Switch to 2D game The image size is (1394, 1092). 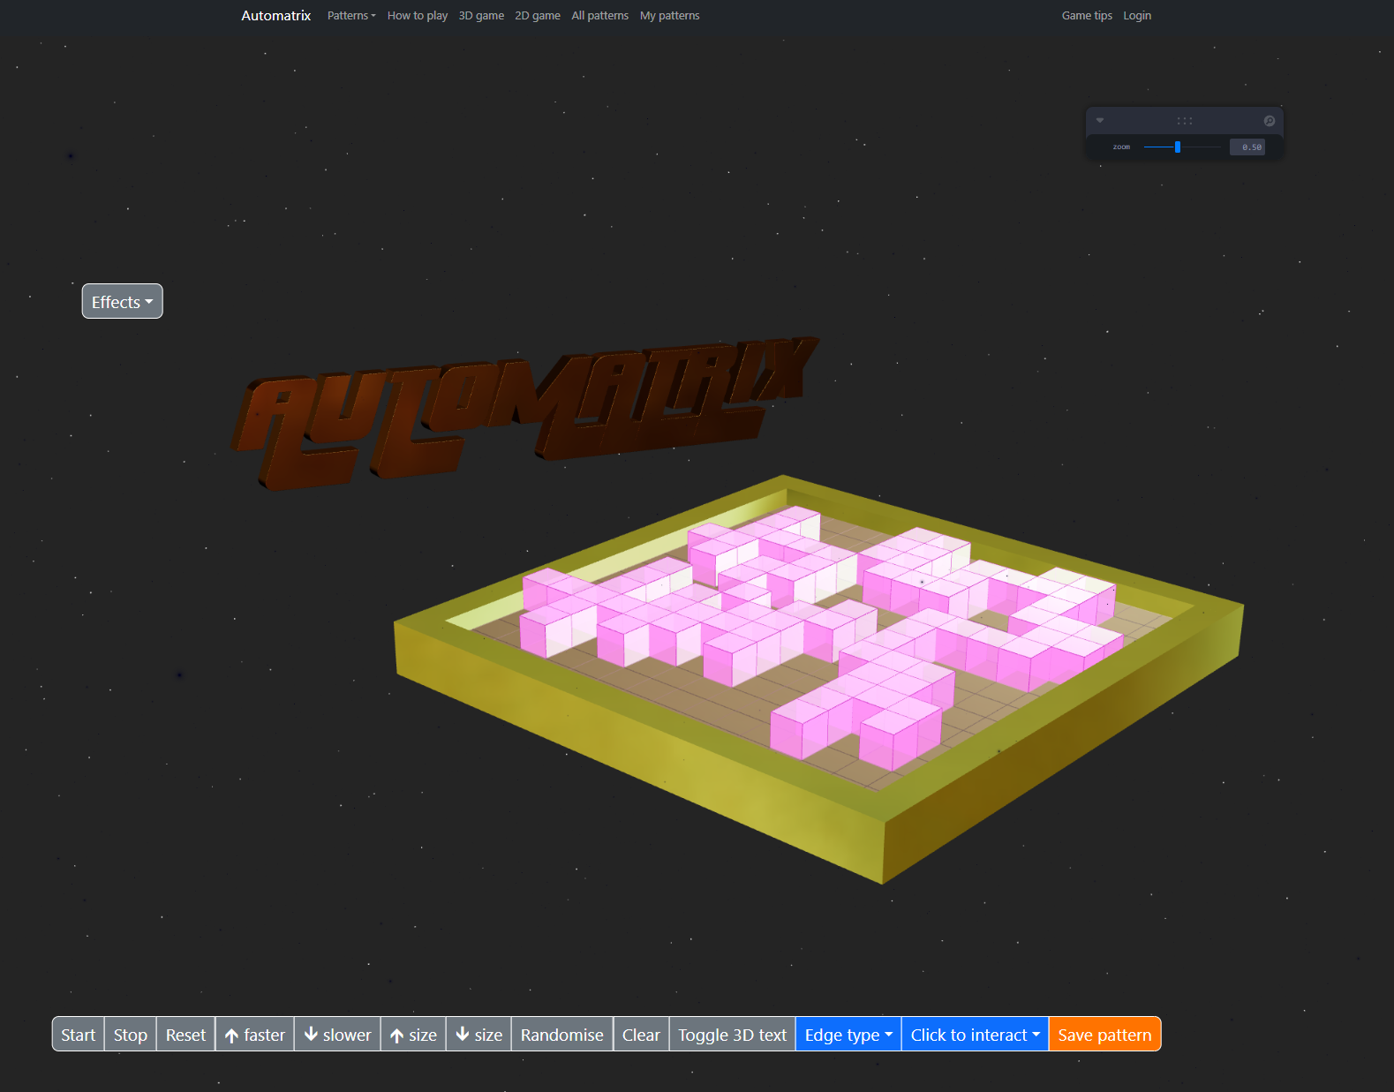pos(538,16)
